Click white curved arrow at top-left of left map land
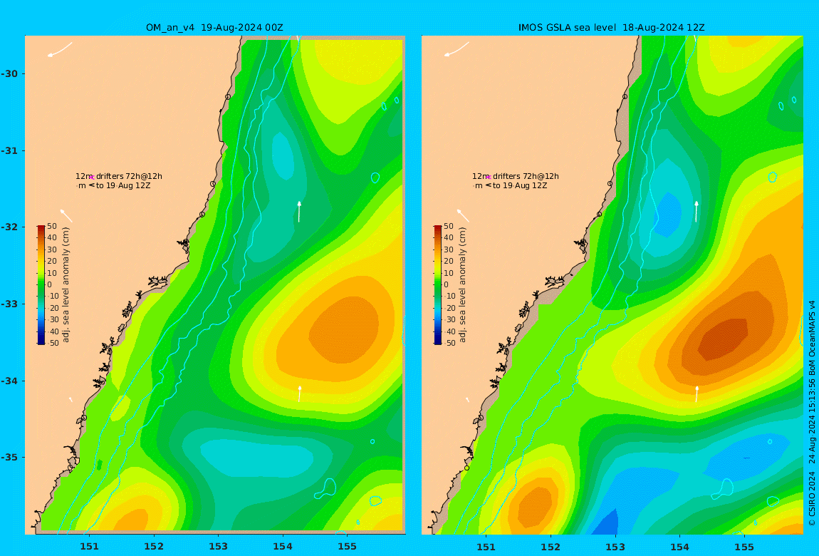Image resolution: width=819 pixels, height=556 pixels. click(60, 50)
